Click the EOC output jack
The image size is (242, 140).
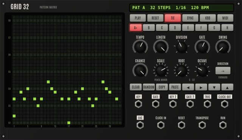[140, 125]
